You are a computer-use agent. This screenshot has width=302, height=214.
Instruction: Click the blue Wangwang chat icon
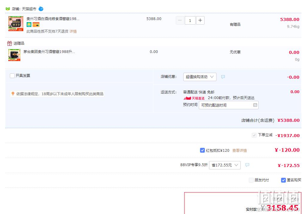pyautogui.click(x=41, y=9)
